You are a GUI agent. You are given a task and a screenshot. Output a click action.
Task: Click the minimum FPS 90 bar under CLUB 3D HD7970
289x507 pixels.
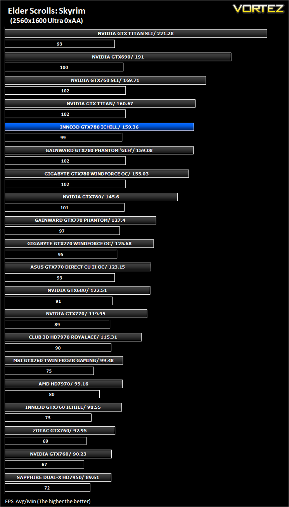pyautogui.click(x=58, y=347)
